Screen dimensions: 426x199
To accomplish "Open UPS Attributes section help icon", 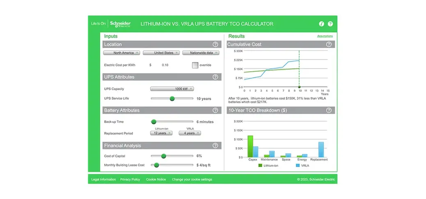I will tap(215, 77).
